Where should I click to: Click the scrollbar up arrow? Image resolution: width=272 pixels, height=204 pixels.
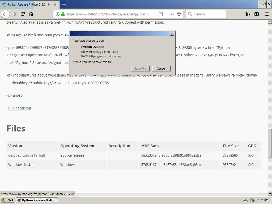270,22
